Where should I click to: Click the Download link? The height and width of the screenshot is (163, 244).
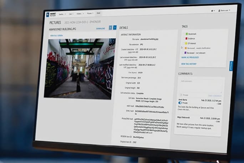(100, 28)
